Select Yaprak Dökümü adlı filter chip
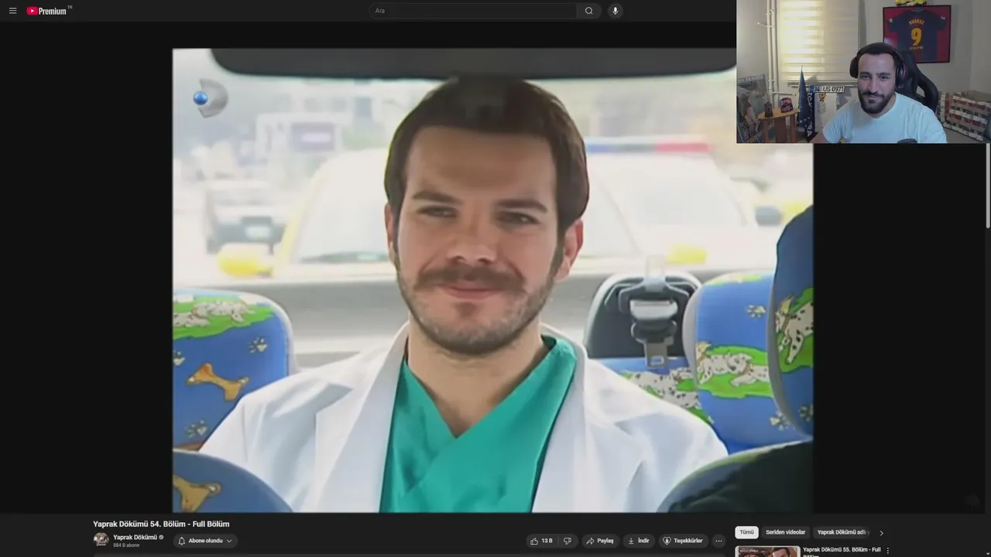 click(x=842, y=532)
